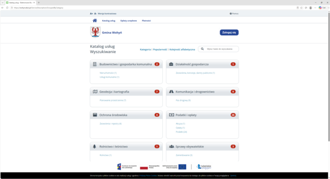Click the Komunikacja i drogownictwo road icon
The height and width of the screenshot is (179, 330).
point(171,92)
